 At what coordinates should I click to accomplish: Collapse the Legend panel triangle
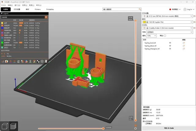click(2, 13)
